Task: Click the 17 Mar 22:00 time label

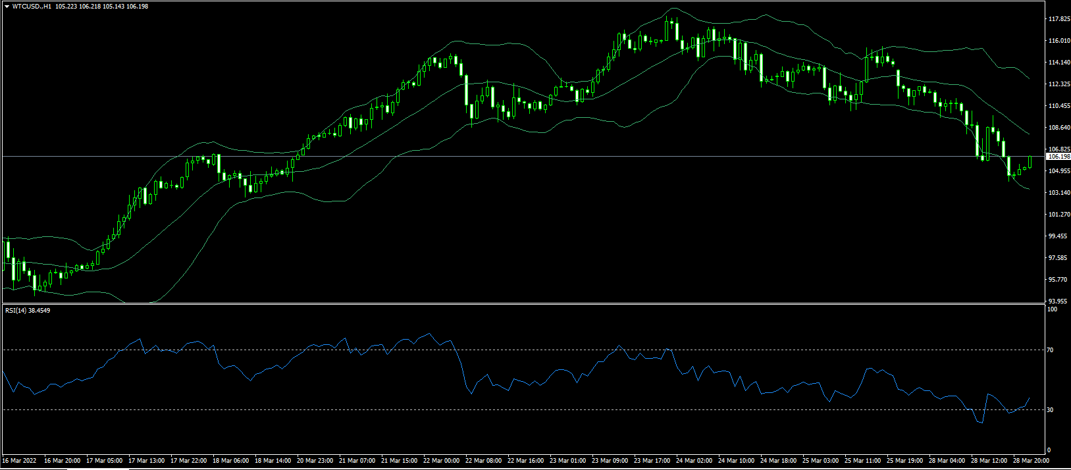Action: (188, 461)
